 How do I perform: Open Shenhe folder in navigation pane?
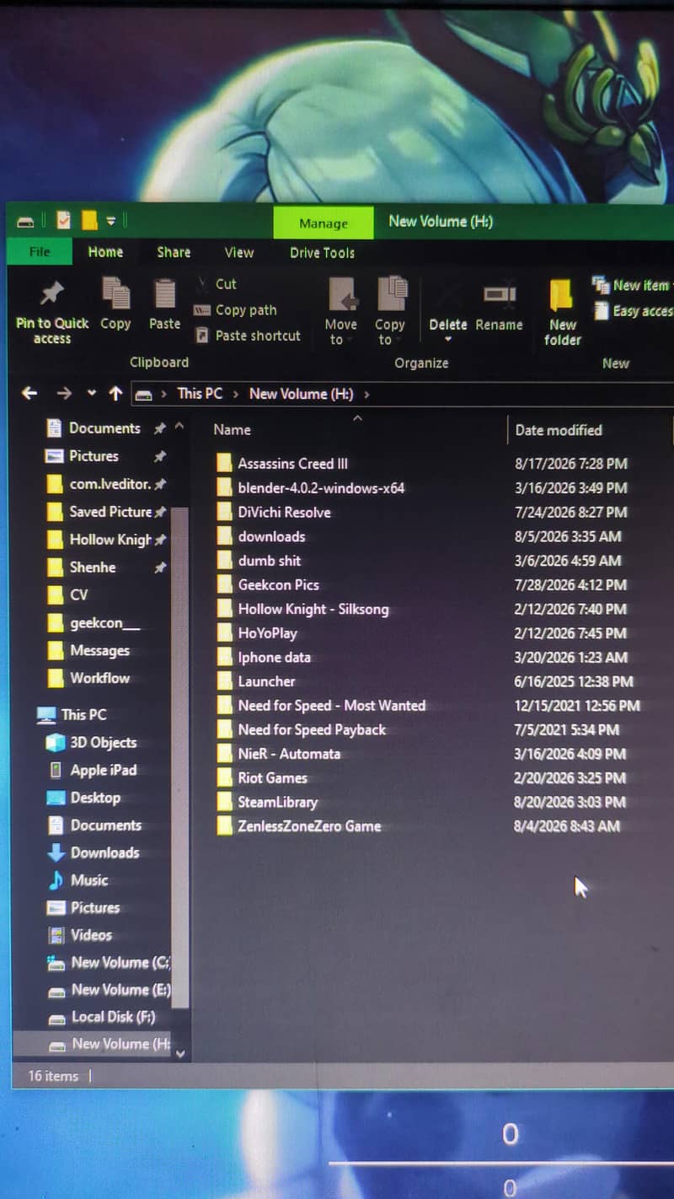coord(93,567)
